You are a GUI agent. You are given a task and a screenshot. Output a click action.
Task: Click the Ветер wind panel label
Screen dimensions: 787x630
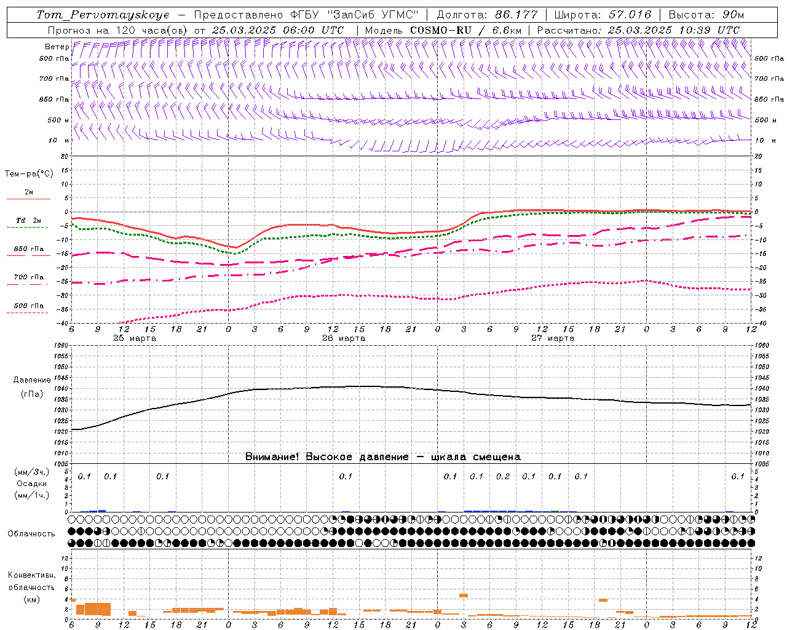pyautogui.click(x=57, y=47)
